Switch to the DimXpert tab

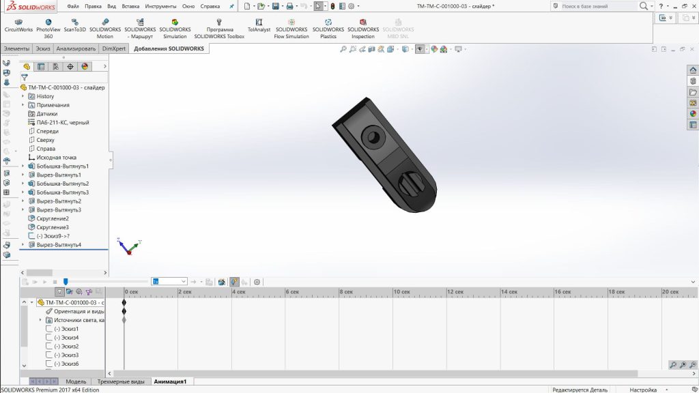pos(114,48)
